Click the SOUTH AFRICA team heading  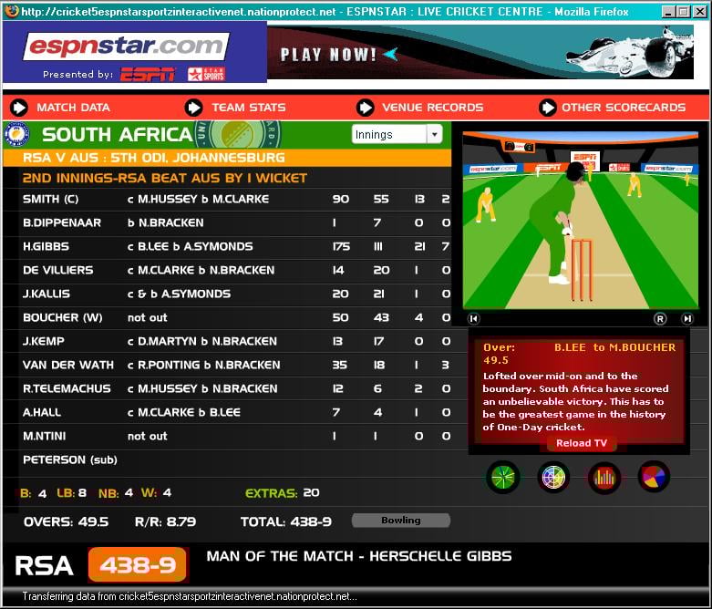coord(118,134)
